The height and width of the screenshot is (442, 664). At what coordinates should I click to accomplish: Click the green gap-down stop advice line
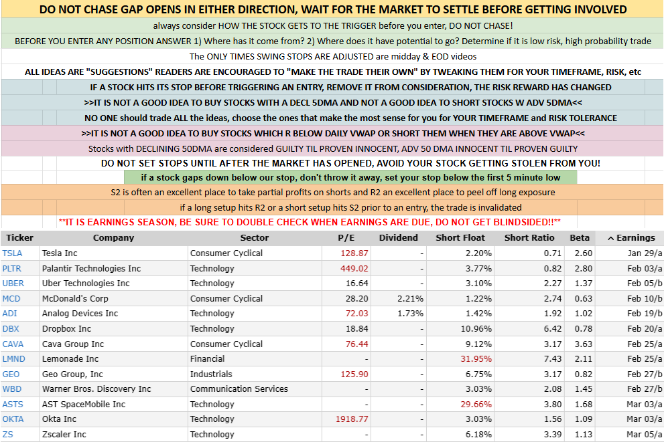350,177
